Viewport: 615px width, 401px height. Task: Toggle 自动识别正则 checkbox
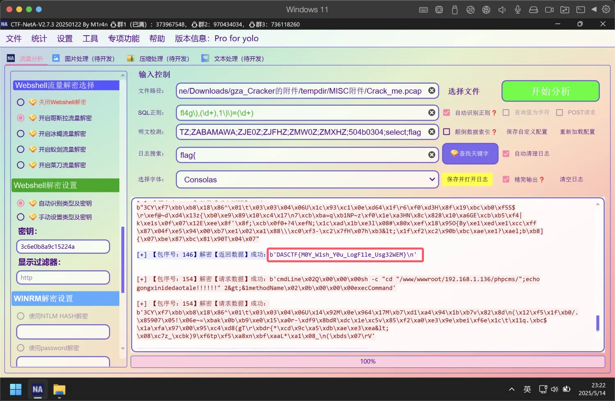click(x=446, y=113)
